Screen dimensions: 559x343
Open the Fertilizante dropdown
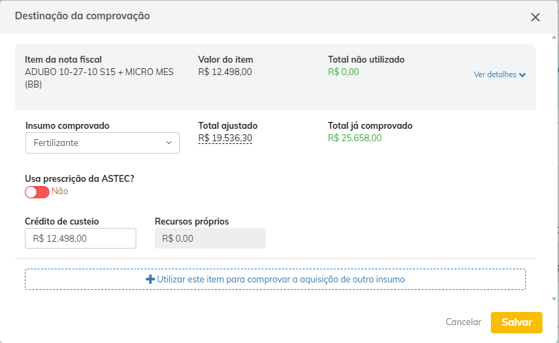[102, 143]
